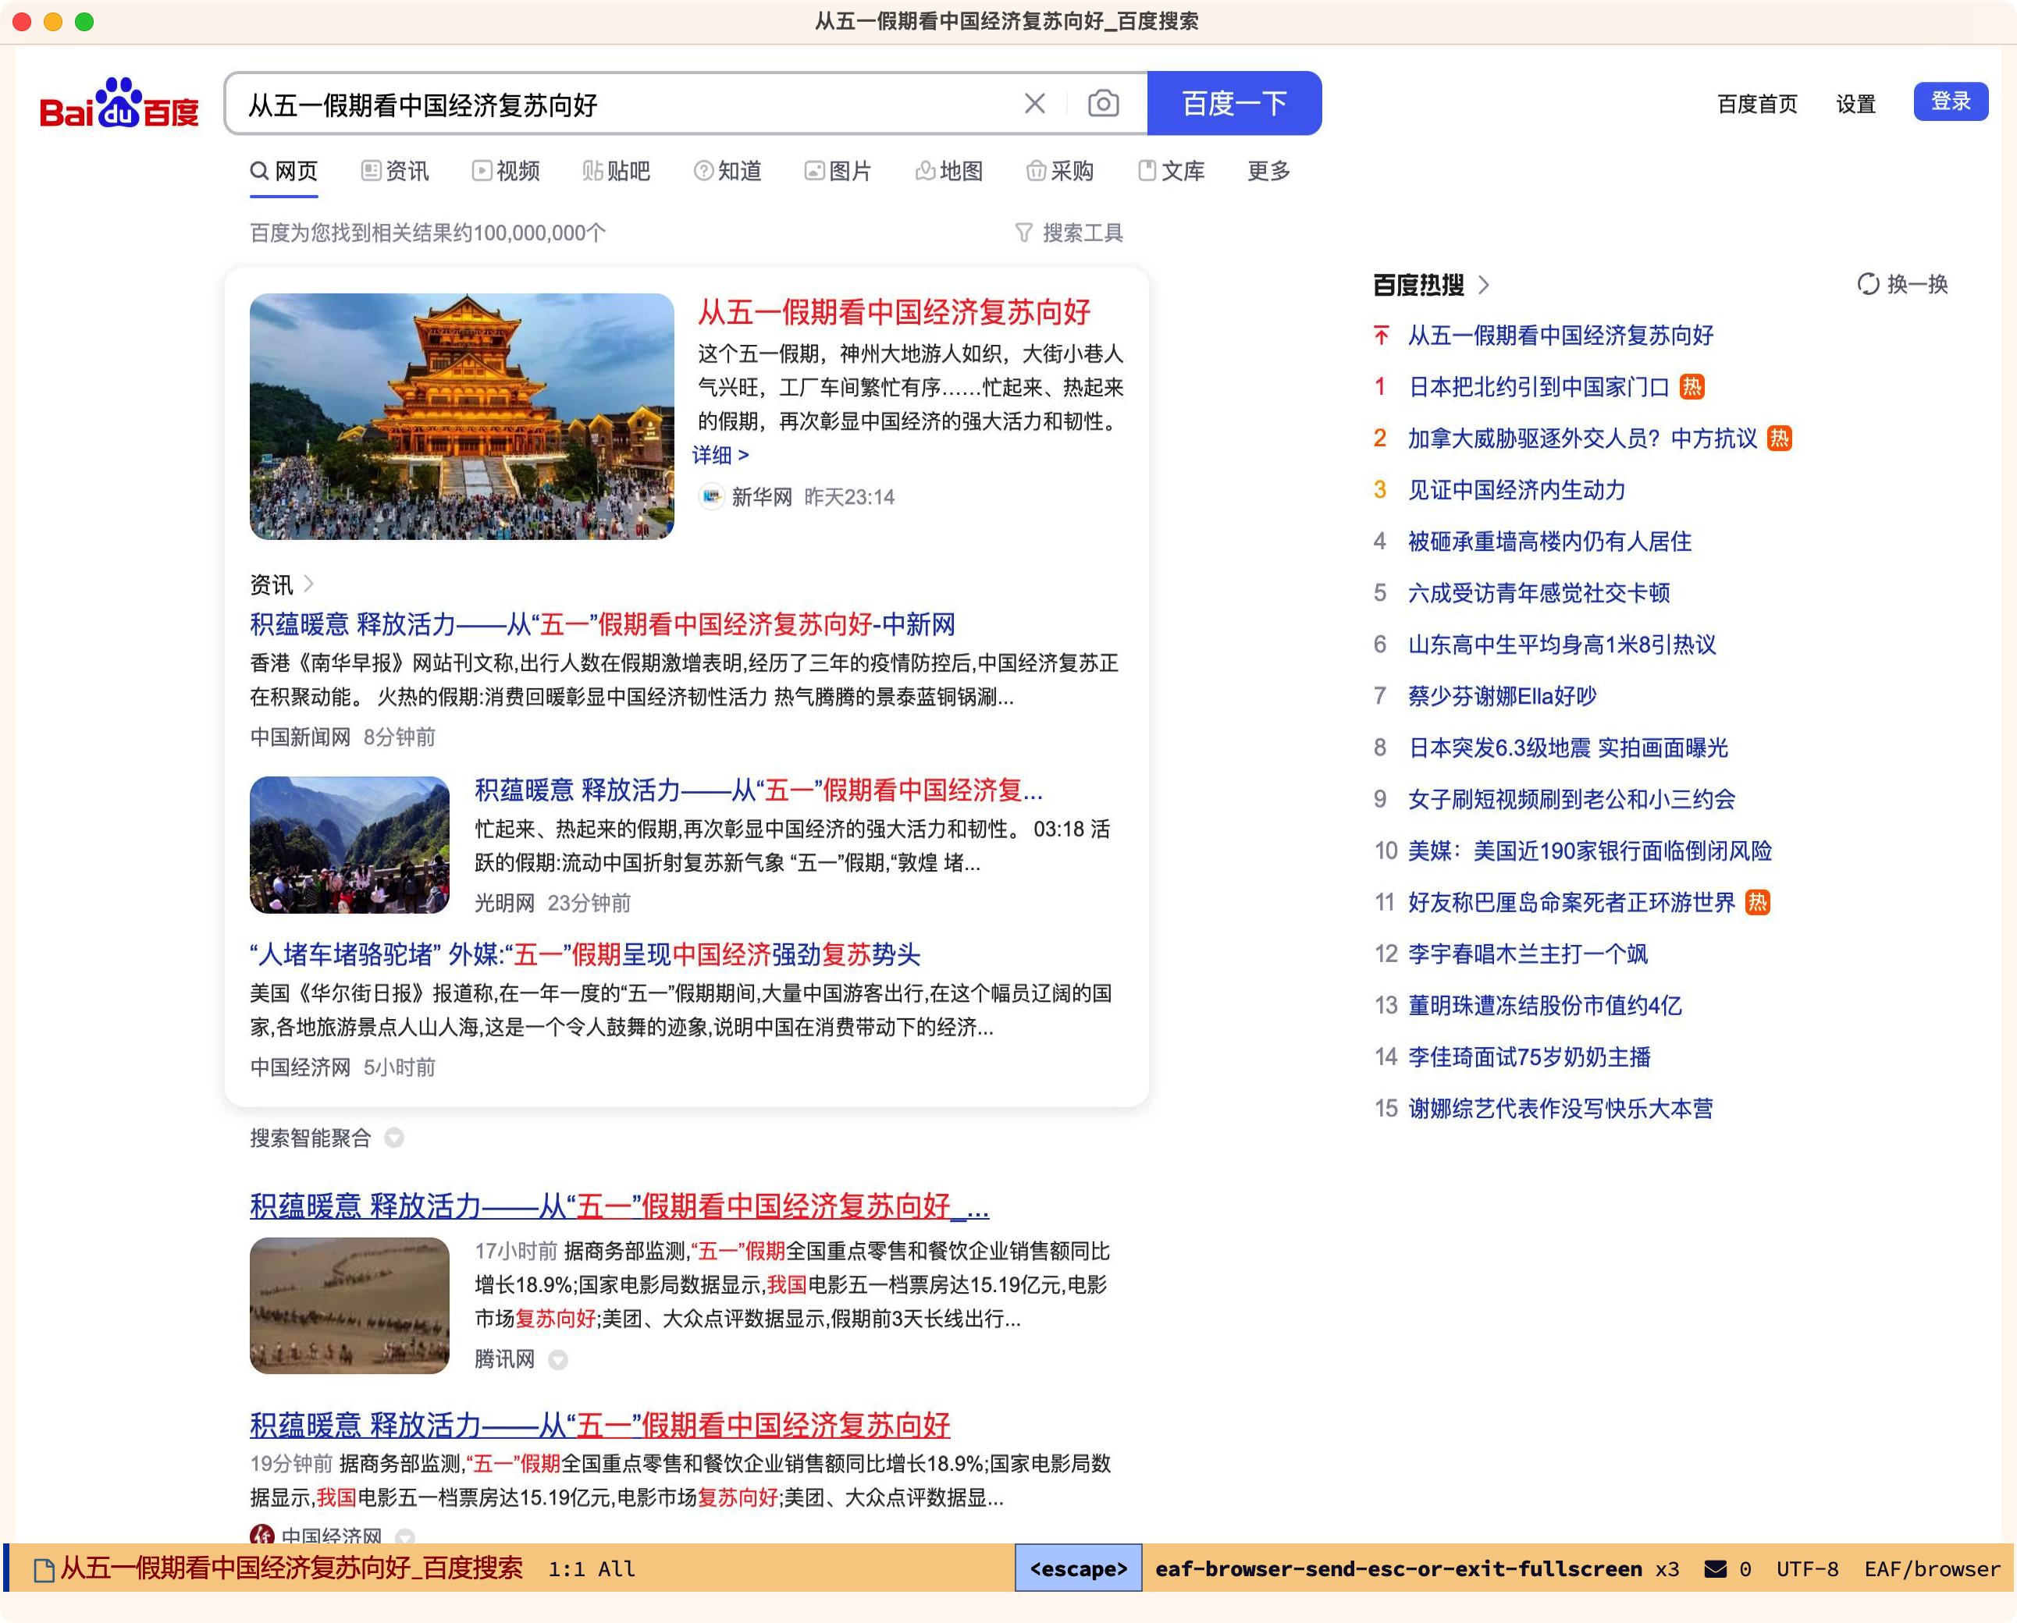
Task: Click 热 badge beside 好友称巴厘岛命案死者正环游世界
Action: pos(1758,902)
